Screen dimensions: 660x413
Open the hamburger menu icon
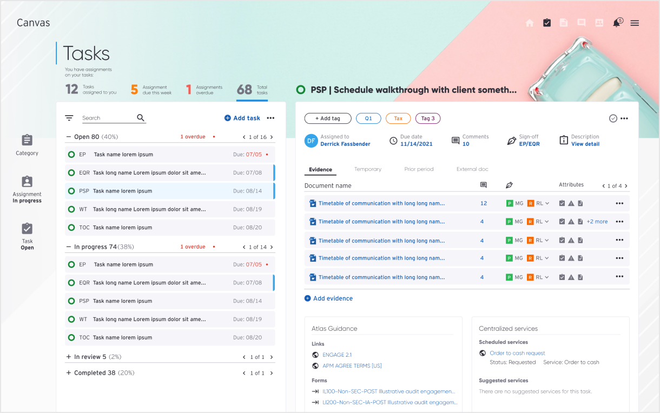[635, 23]
